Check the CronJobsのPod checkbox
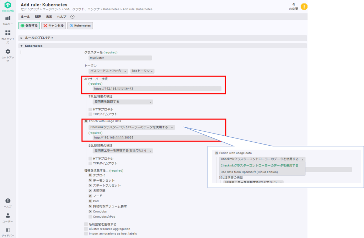Viewport: 364px width, 238px height. pos(90,217)
